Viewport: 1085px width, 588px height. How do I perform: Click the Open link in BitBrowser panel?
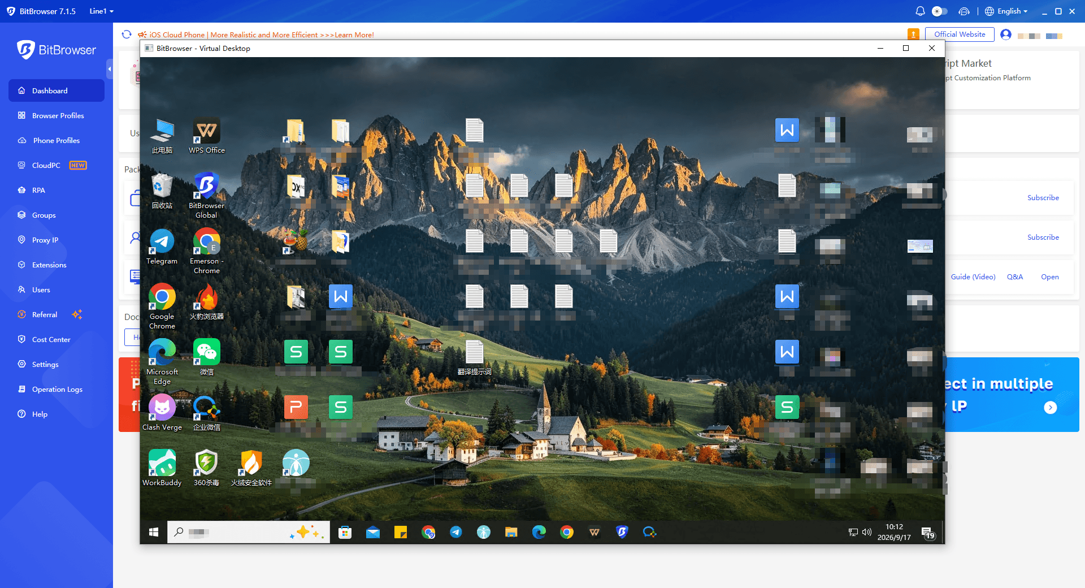(1050, 277)
